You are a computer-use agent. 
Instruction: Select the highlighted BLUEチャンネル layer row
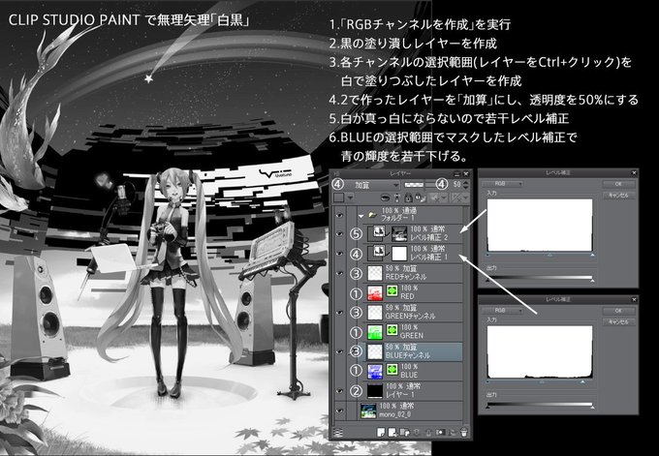tap(412, 351)
